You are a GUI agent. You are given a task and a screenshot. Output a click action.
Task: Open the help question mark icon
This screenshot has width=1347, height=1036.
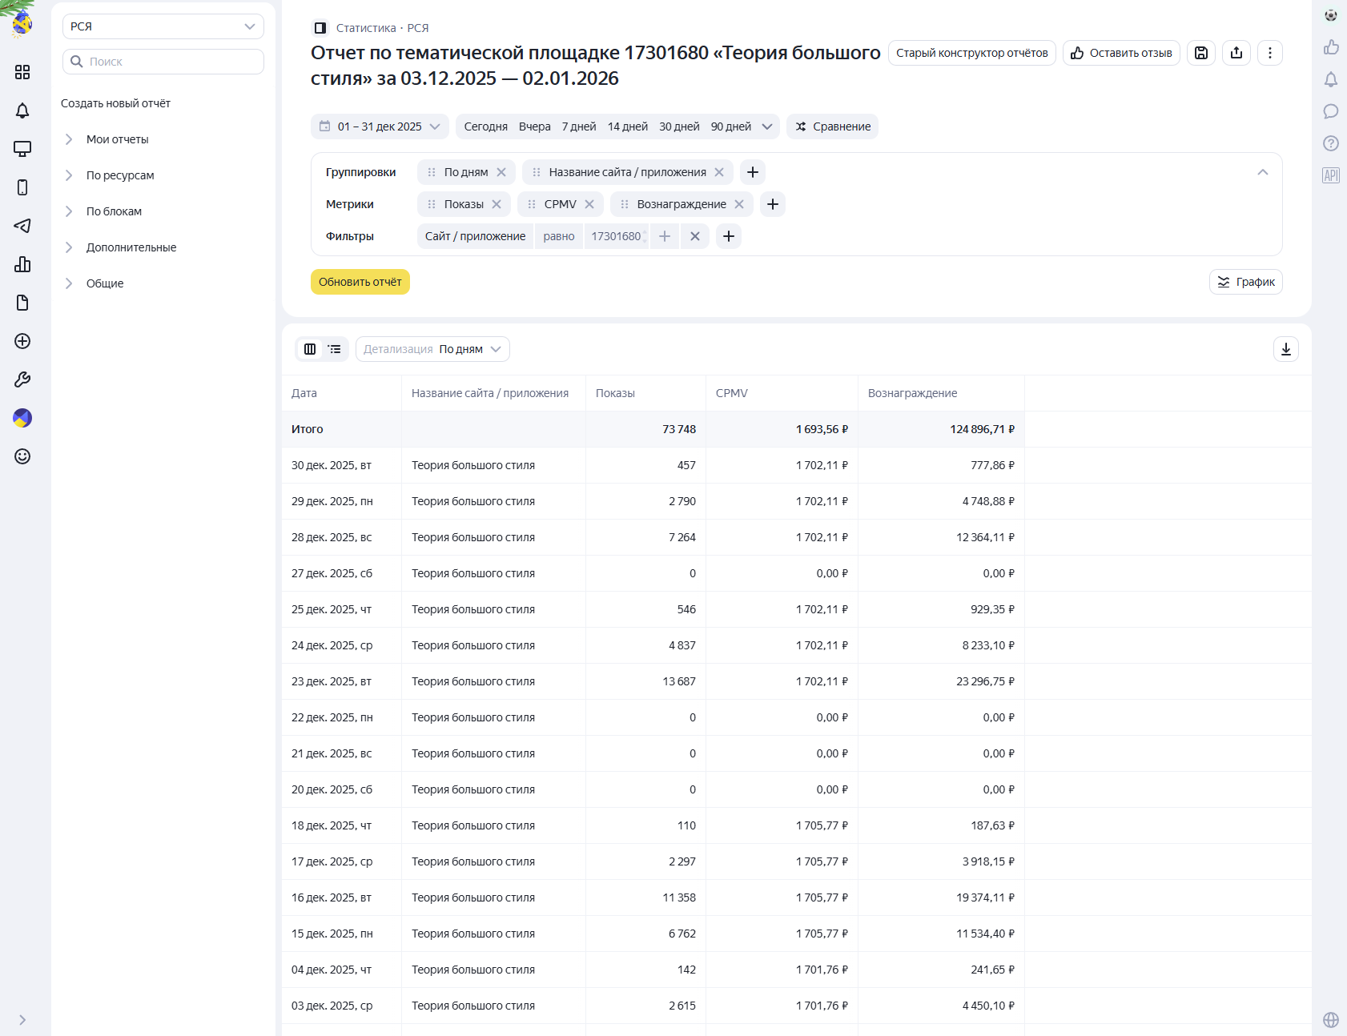pyautogui.click(x=1331, y=143)
